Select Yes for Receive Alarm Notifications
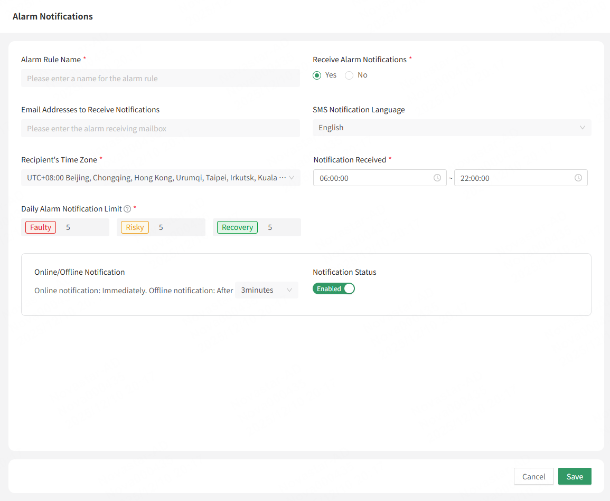Viewport: 610px width, 501px height. coord(317,75)
